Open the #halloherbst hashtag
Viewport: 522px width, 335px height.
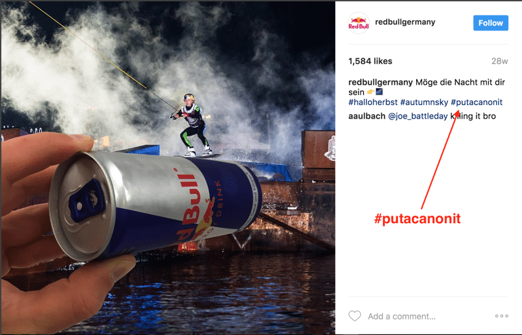373,102
